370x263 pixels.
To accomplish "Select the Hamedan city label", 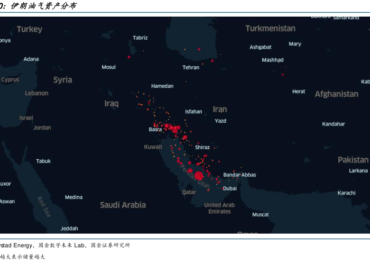I will (x=162, y=86).
